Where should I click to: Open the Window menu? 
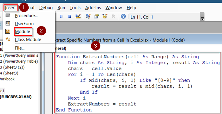click(x=114, y=8)
